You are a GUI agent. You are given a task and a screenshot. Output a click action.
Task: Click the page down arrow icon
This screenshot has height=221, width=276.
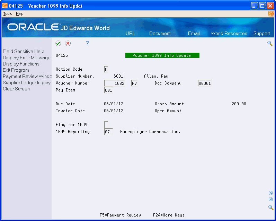[x=271, y=199]
